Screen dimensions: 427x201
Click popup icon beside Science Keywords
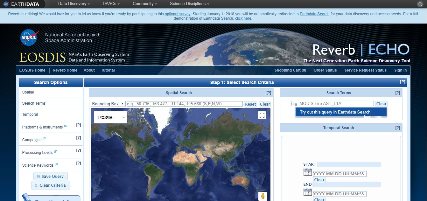(56, 164)
